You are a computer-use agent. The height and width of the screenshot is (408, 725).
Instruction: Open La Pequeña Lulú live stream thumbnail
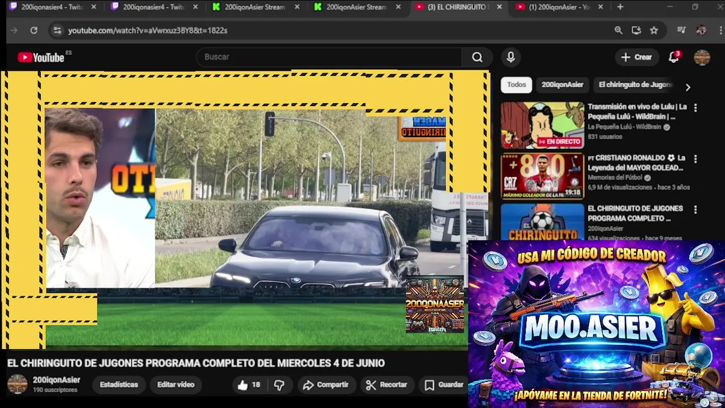[542, 125]
